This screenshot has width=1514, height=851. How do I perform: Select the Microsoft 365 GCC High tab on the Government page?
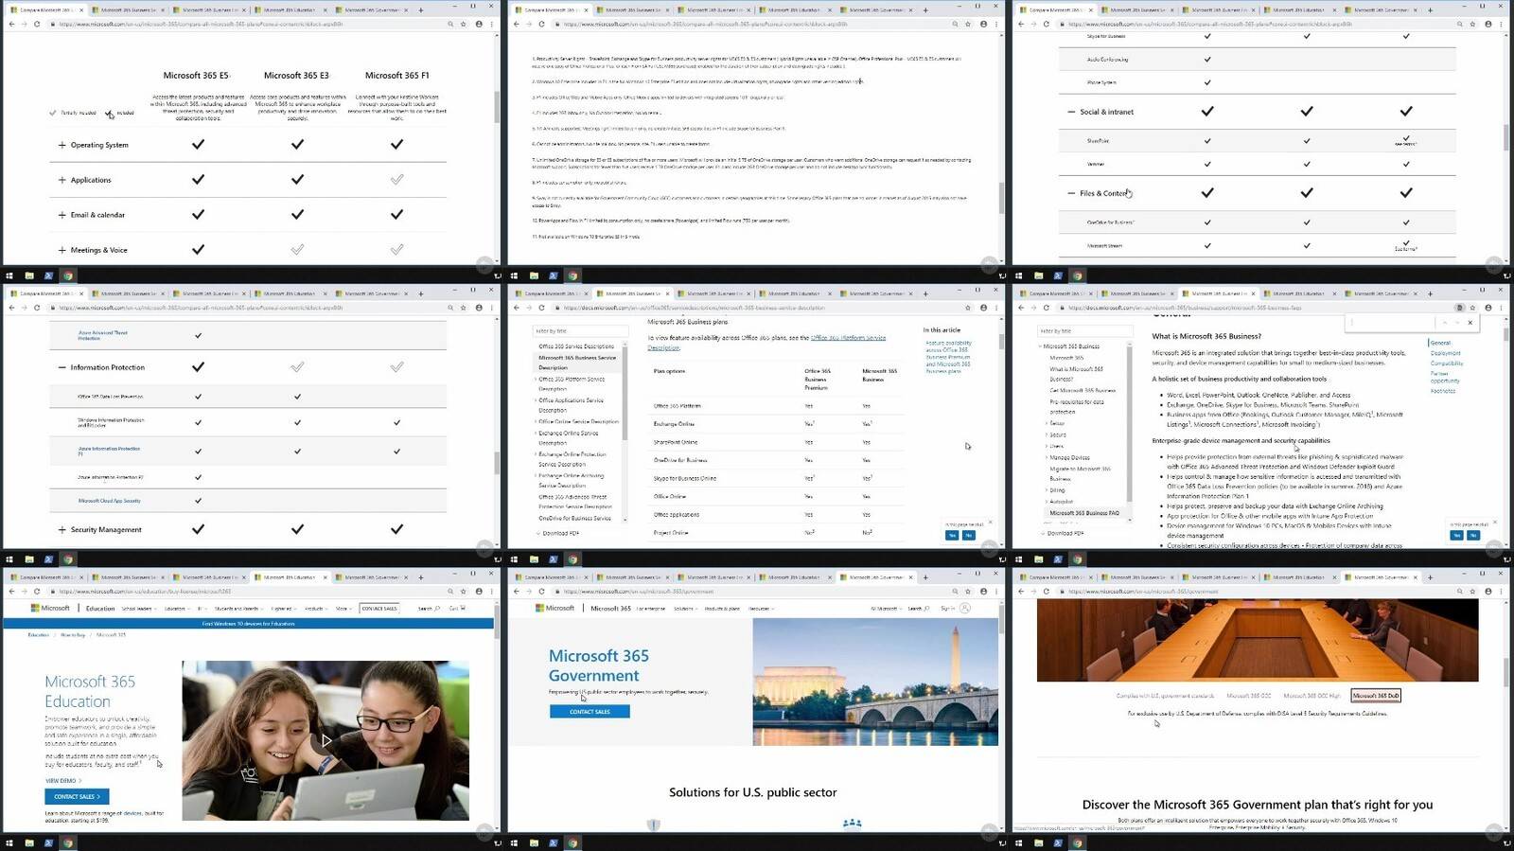point(1312,696)
